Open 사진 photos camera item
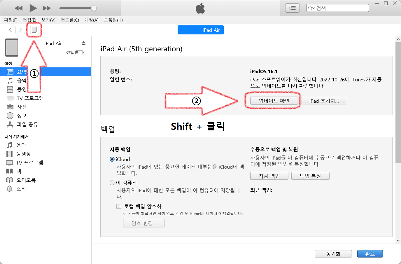401x264 pixels. coord(46,107)
